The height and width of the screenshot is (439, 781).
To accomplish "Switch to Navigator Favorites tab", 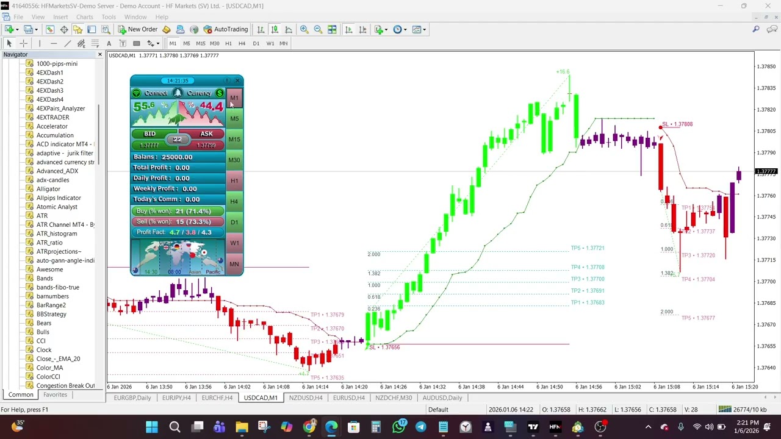I will coord(55,394).
